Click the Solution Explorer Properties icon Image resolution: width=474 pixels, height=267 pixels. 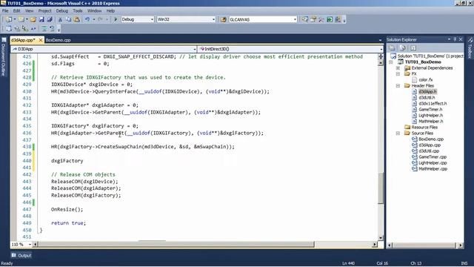(392, 48)
